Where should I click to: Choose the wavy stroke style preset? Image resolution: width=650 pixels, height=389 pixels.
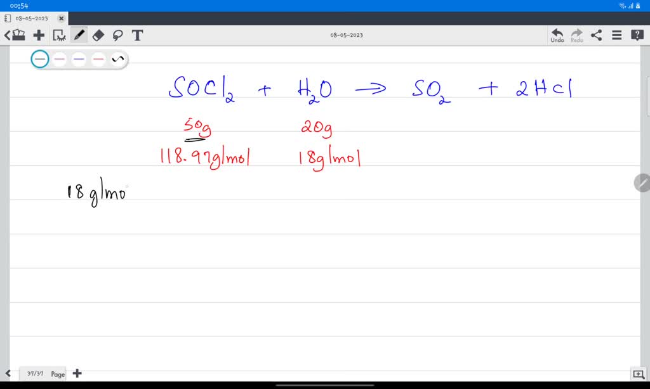click(x=117, y=59)
